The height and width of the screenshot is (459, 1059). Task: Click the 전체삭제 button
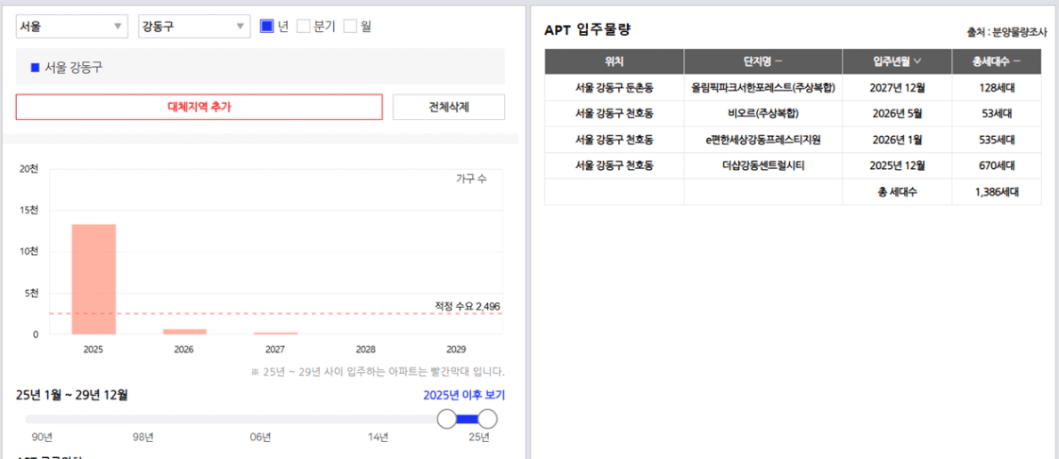[x=449, y=107]
